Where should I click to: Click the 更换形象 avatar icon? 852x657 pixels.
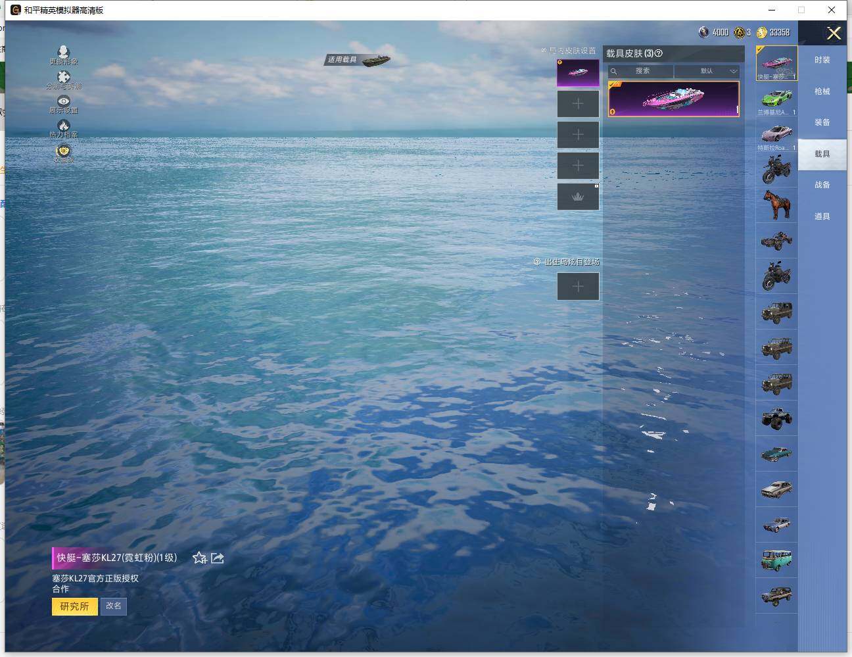(x=63, y=53)
